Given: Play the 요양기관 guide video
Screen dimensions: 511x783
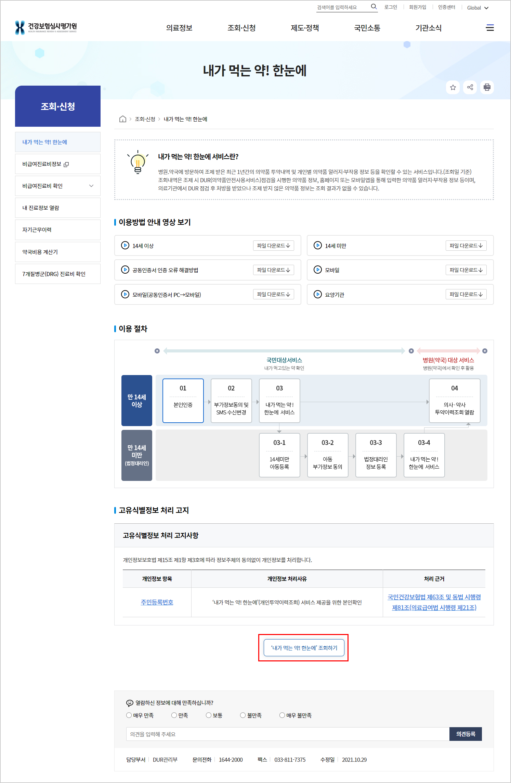Looking at the screenshot, I should pos(318,294).
